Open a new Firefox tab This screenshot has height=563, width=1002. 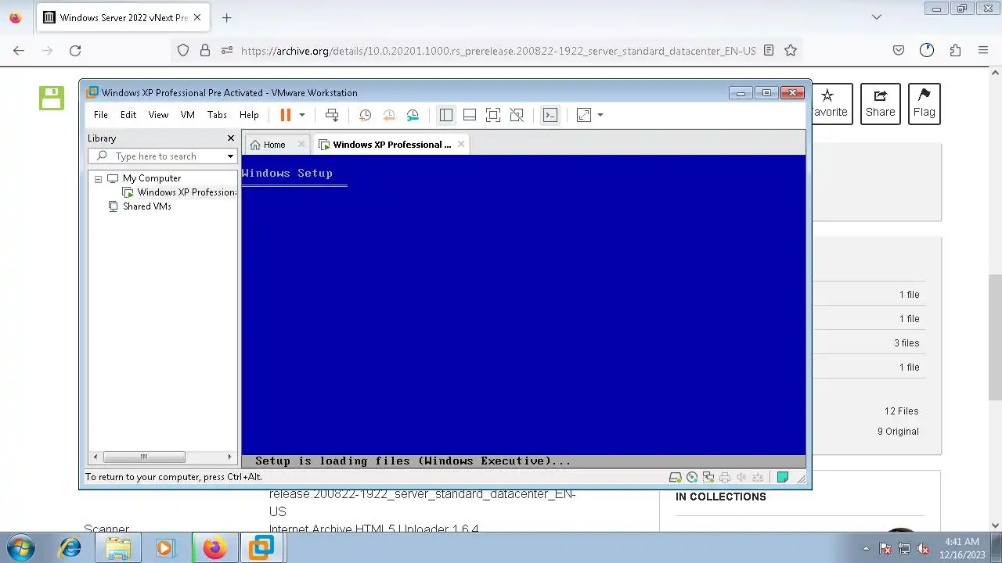[226, 17]
